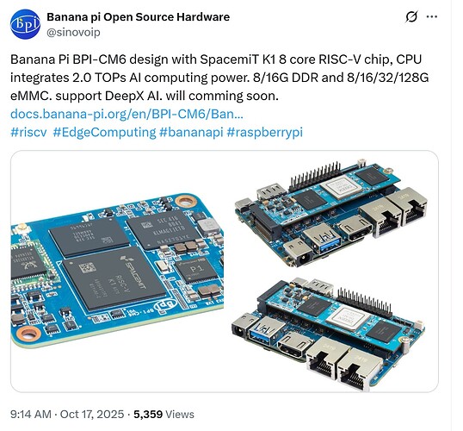The image size is (463, 431).
Task: Open the #EdgeComputing hashtag
Action: 104,132
